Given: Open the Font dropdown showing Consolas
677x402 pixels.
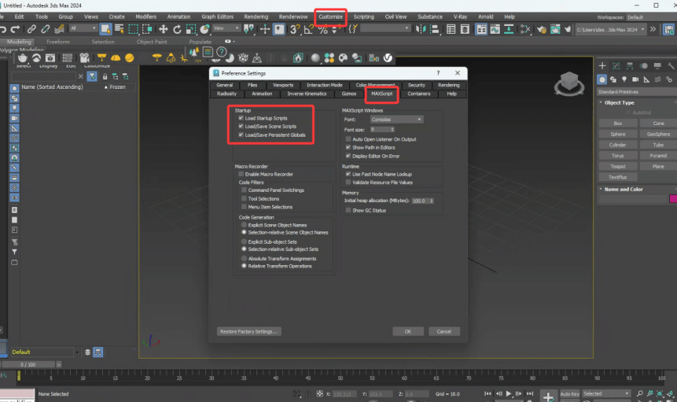Looking at the screenshot, I should coord(396,119).
